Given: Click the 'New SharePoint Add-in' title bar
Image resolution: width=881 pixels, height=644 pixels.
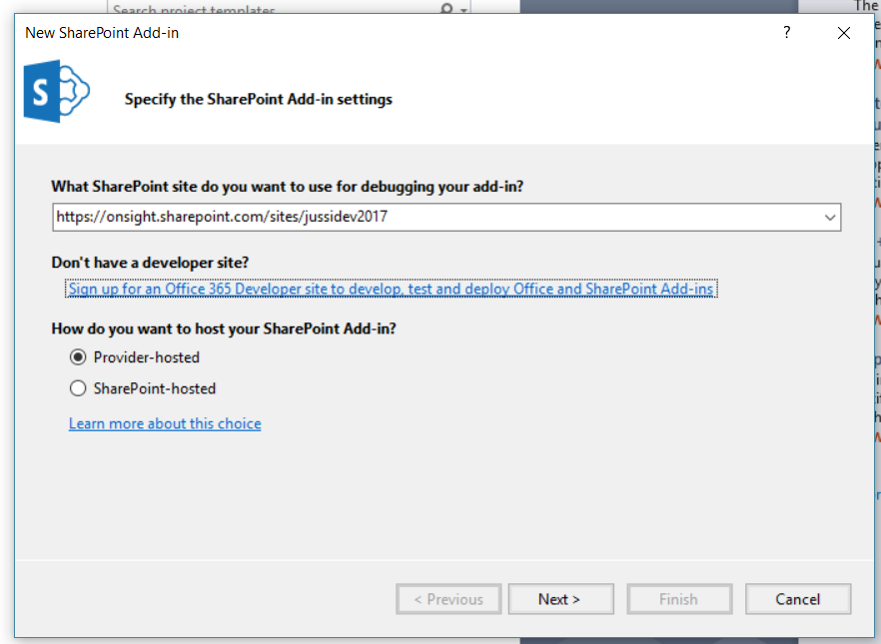Looking at the screenshot, I should 300,33.
